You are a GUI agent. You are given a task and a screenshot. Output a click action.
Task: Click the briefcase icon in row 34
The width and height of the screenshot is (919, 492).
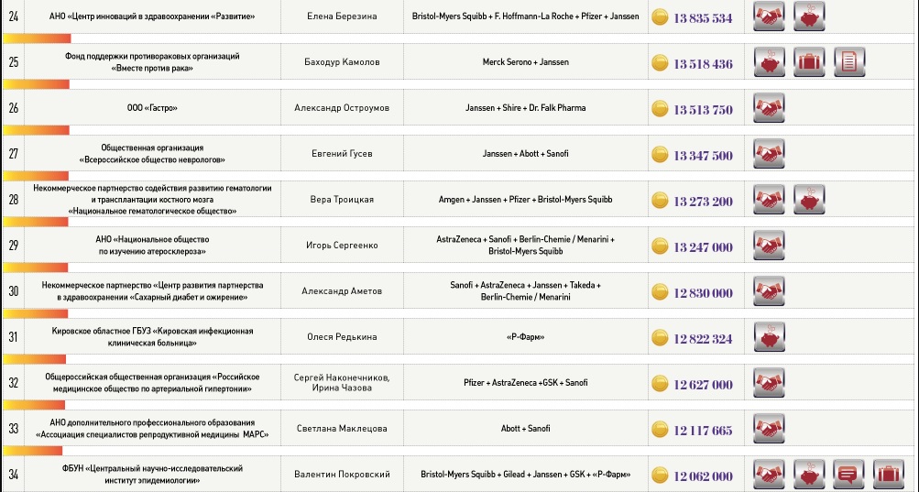(x=888, y=475)
